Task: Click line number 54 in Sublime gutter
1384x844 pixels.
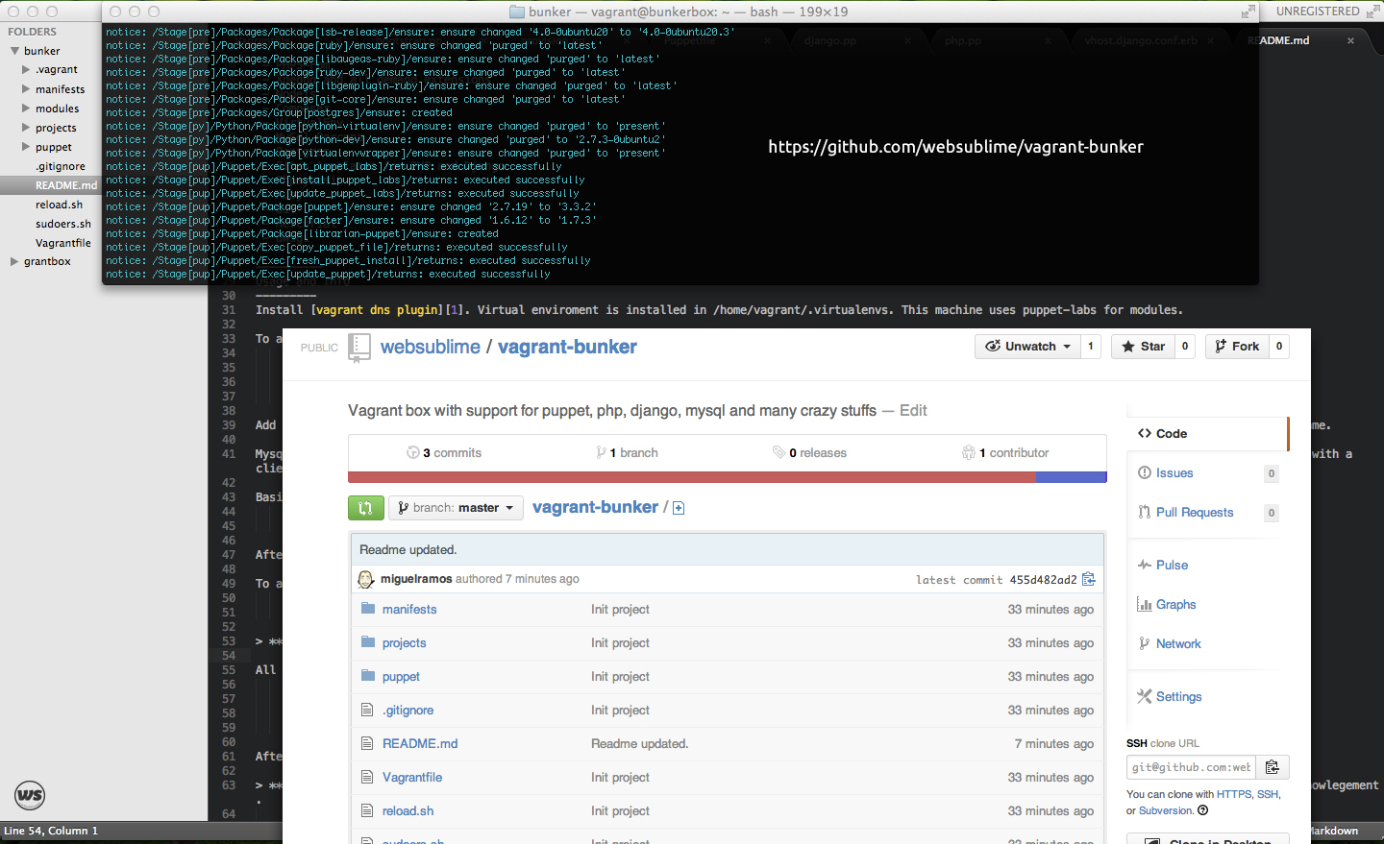Action: 229,656
